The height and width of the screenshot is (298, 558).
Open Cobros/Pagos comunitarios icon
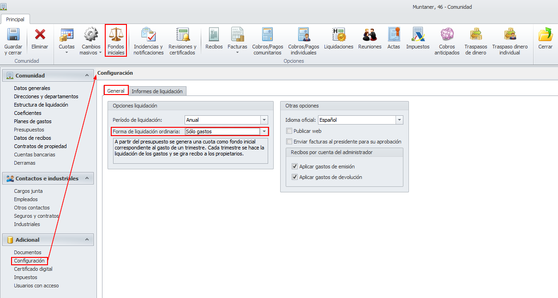[x=267, y=35]
